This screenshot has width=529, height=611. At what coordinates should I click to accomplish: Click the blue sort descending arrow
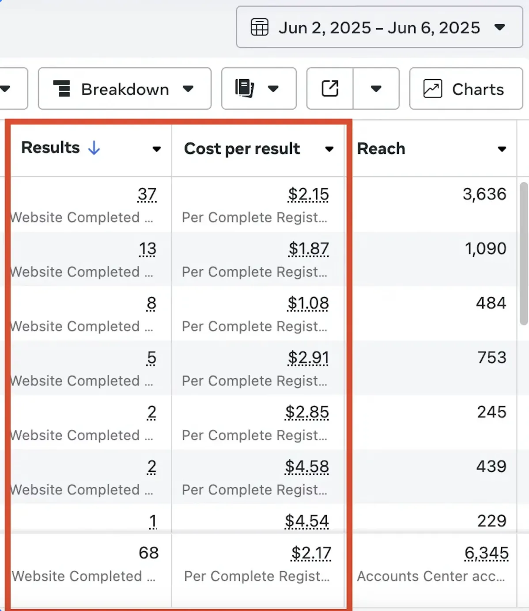[94, 148]
